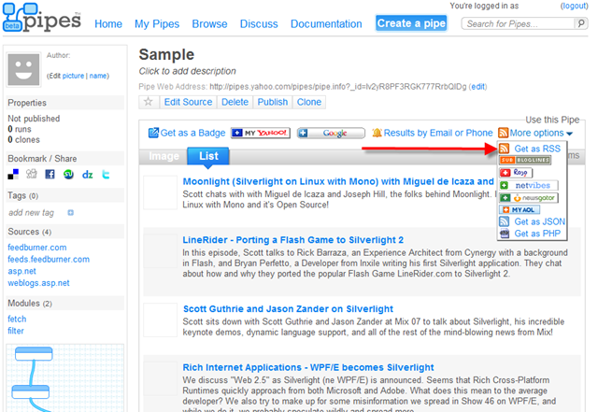Open filter module link
The width and height of the screenshot is (598, 412).
(16, 331)
